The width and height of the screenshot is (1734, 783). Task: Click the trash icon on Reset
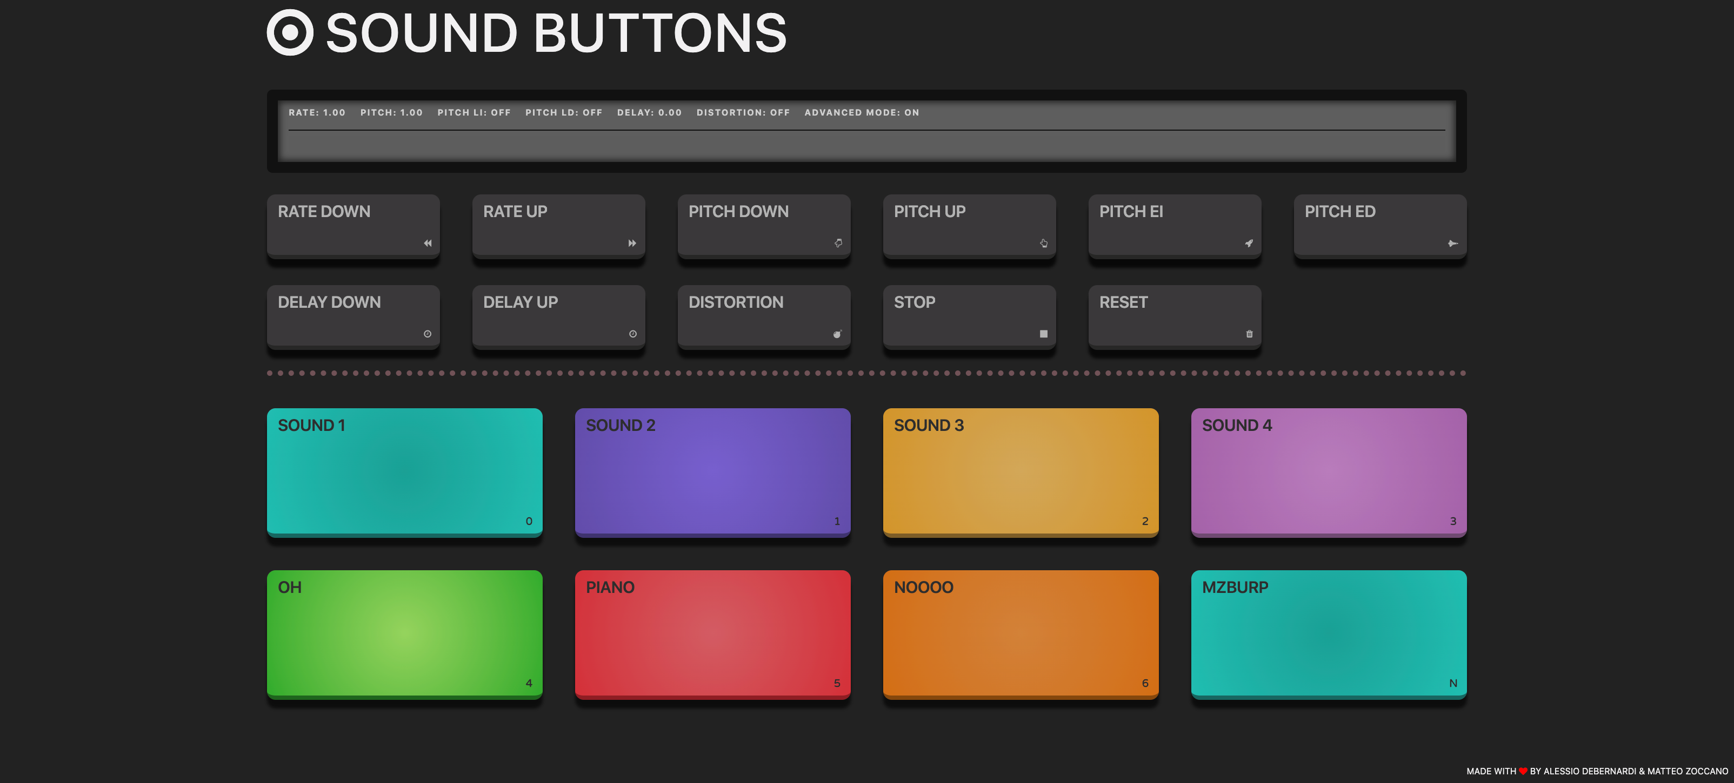(x=1249, y=334)
